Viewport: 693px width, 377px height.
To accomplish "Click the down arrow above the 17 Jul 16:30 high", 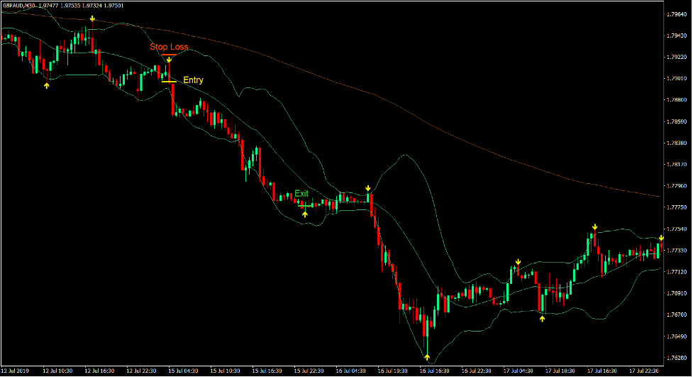I will coord(594,228).
